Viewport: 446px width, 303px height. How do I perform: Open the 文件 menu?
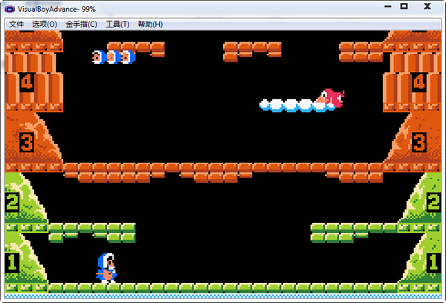[16, 24]
